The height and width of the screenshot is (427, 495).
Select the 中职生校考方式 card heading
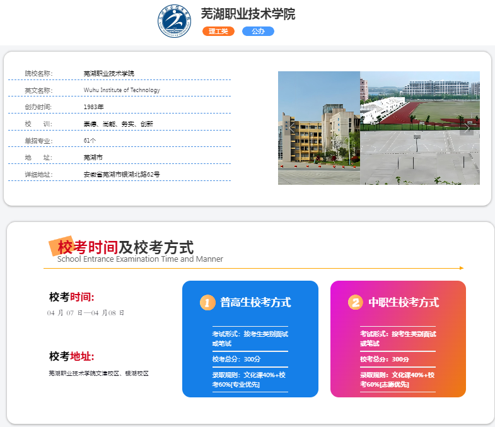pos(404,303)
